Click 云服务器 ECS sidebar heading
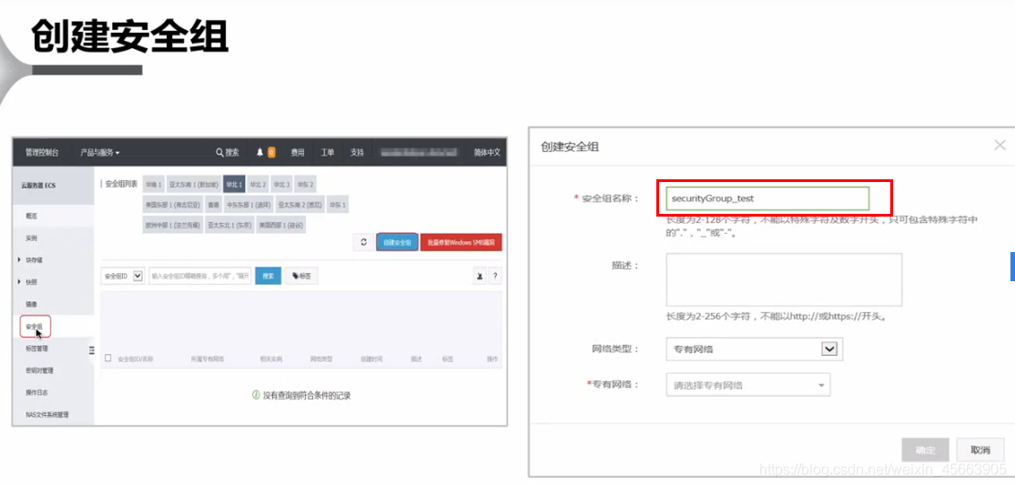The width and height of the screenshot is (1015, 486). click(39, 185)
